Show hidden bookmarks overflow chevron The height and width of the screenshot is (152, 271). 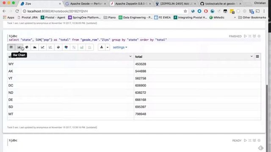[x=235, y=17]
